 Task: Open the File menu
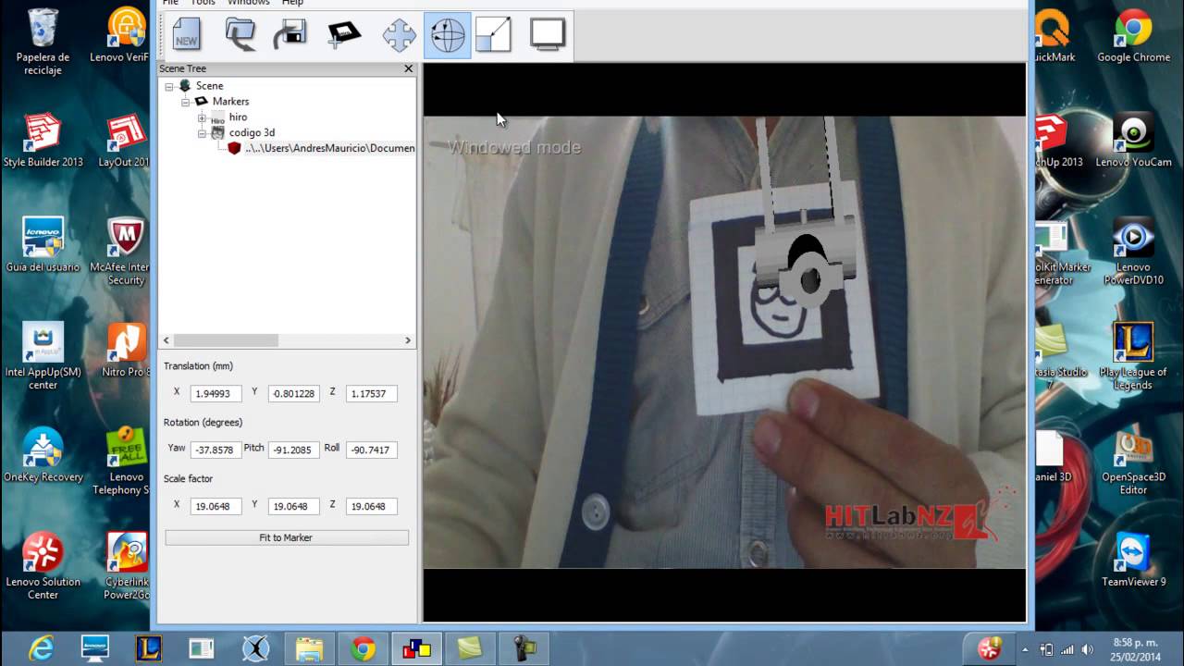[x=170, y=3]
